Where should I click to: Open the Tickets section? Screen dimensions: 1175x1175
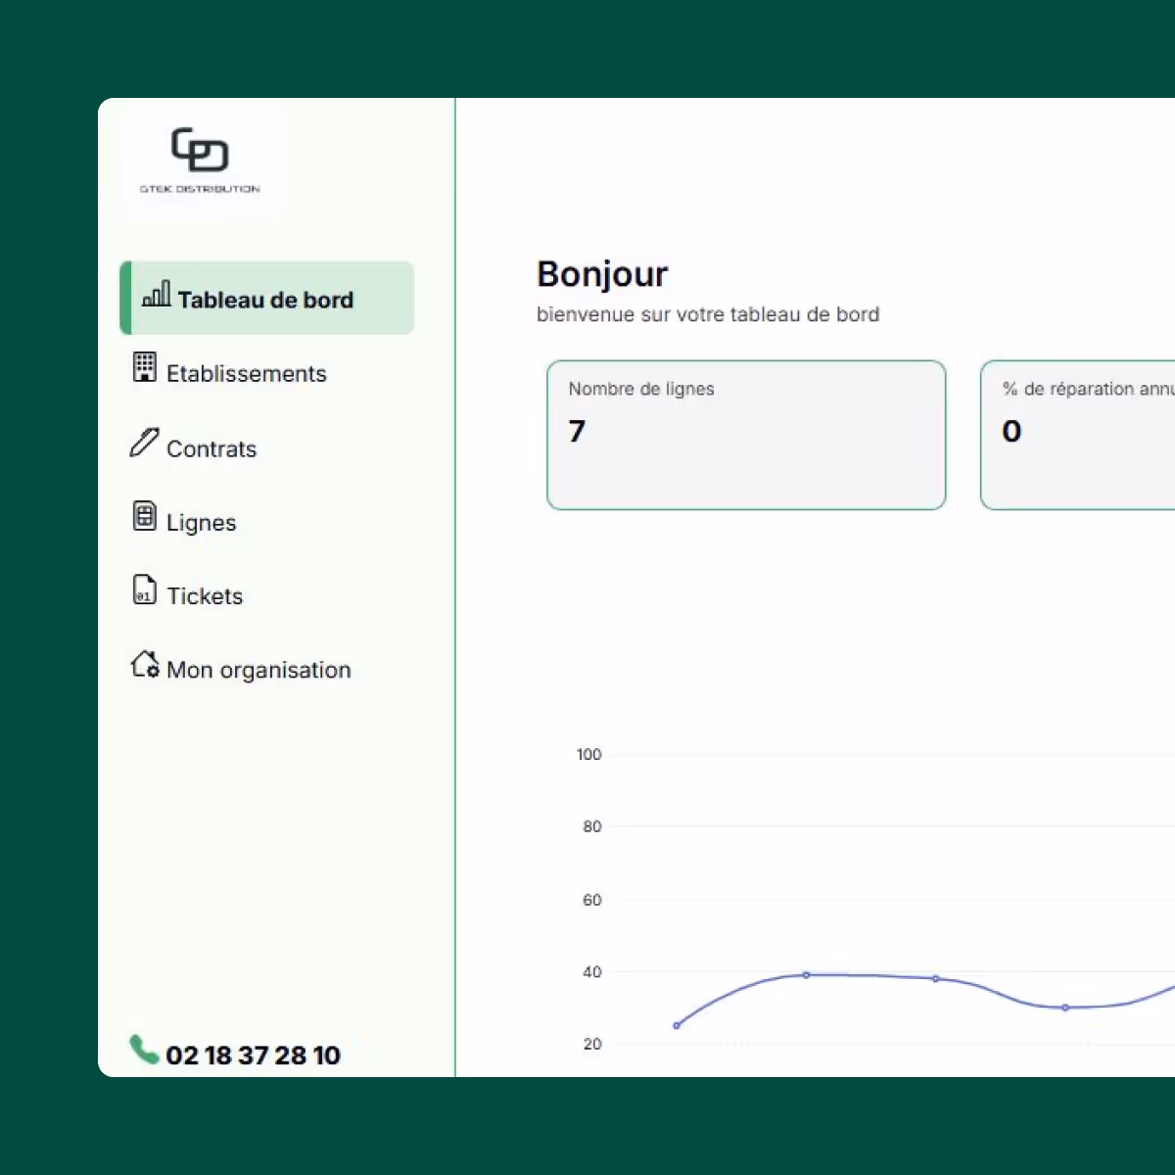click(x=205, y=595)
